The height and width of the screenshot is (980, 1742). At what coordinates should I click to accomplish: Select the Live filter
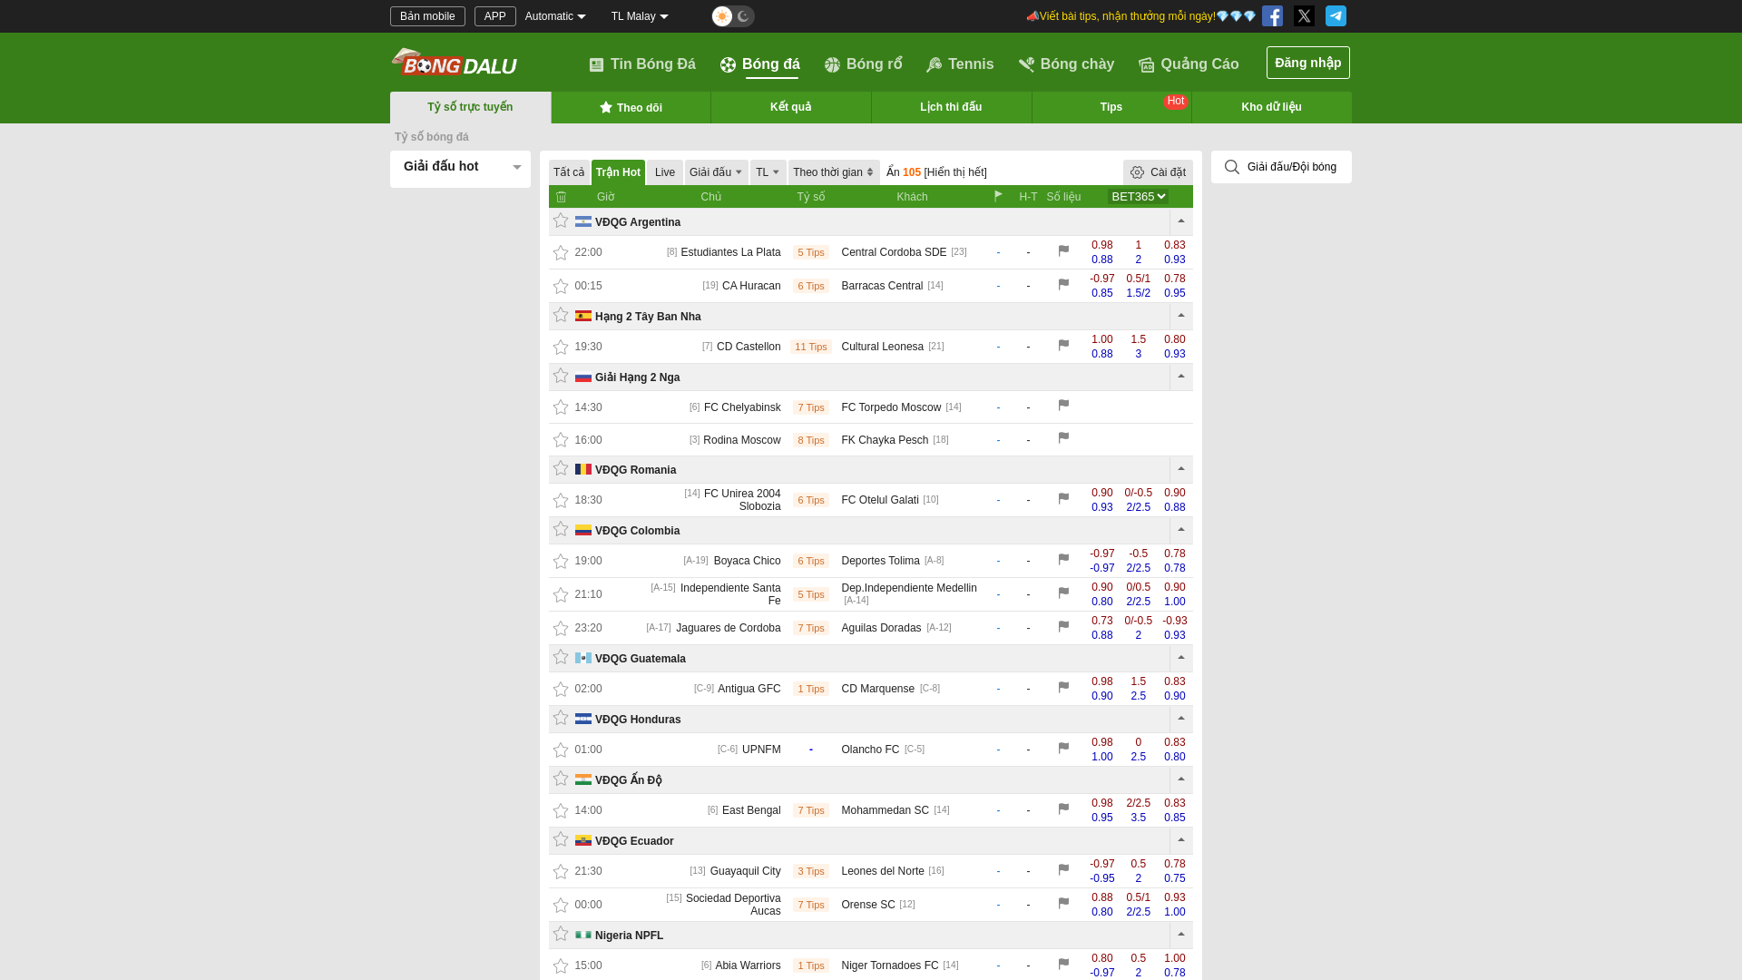[x=665, y=172]
